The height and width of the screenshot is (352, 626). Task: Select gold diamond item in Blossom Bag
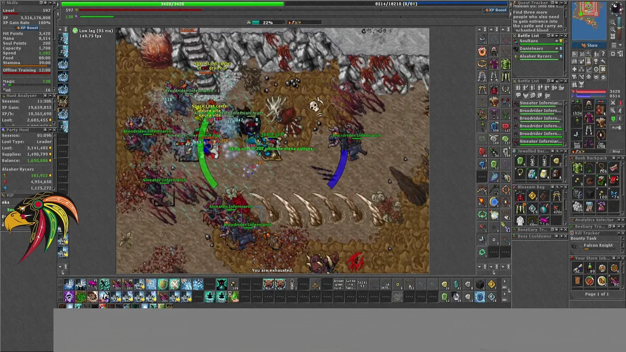point(532,196)
